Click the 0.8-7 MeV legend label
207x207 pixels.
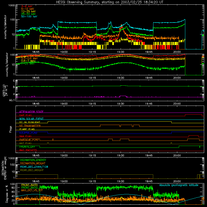[28, 61]
